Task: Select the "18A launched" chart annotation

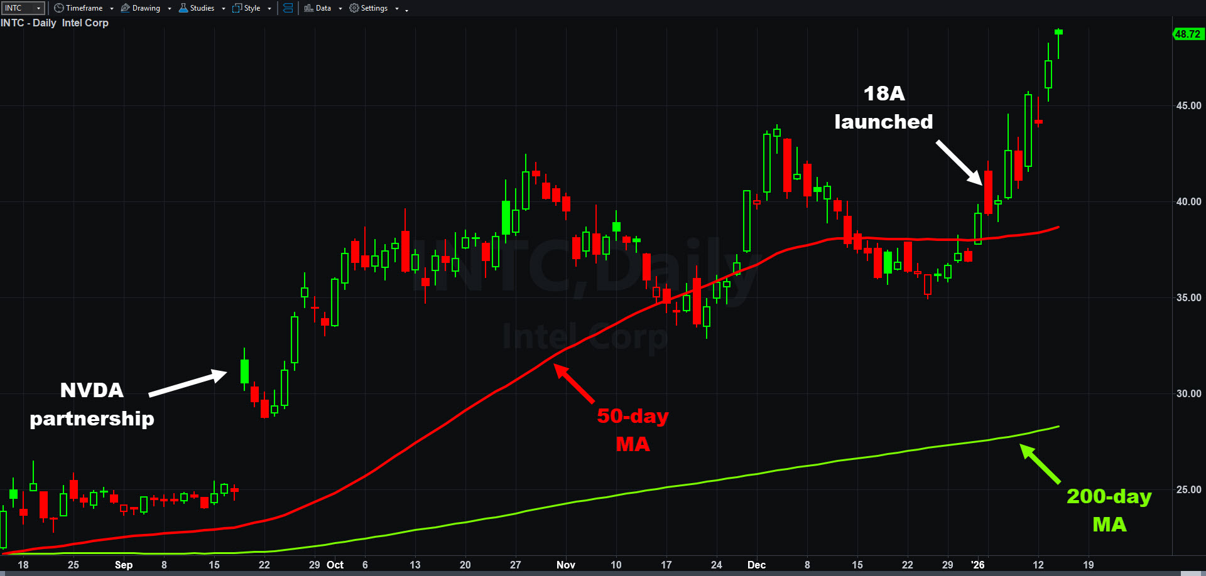Action: click(x=883, y=107)
